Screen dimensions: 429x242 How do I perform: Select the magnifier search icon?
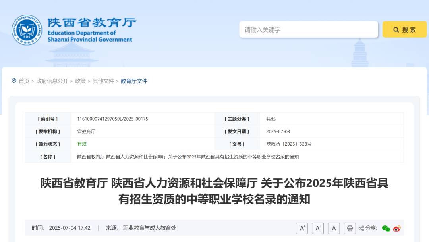coord(396,29)
